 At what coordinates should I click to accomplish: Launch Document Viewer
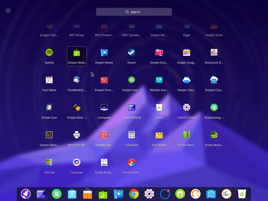(x=214, y=52)
